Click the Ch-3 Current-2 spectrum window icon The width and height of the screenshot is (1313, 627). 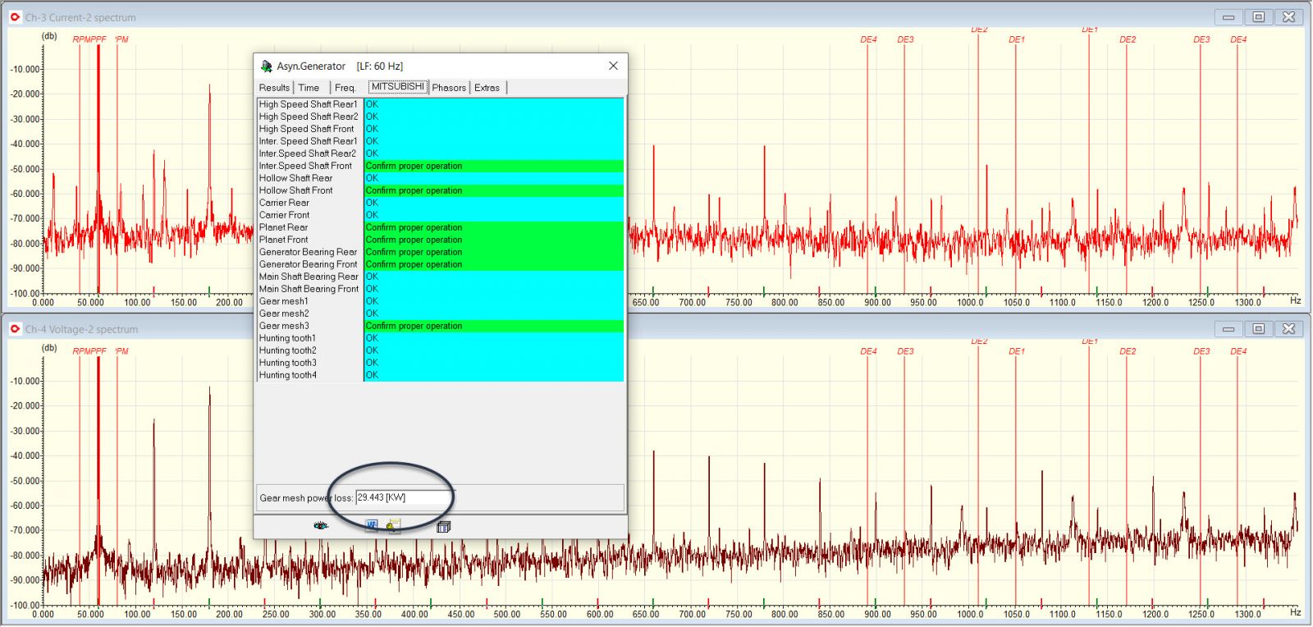click(x=15, y=16)
